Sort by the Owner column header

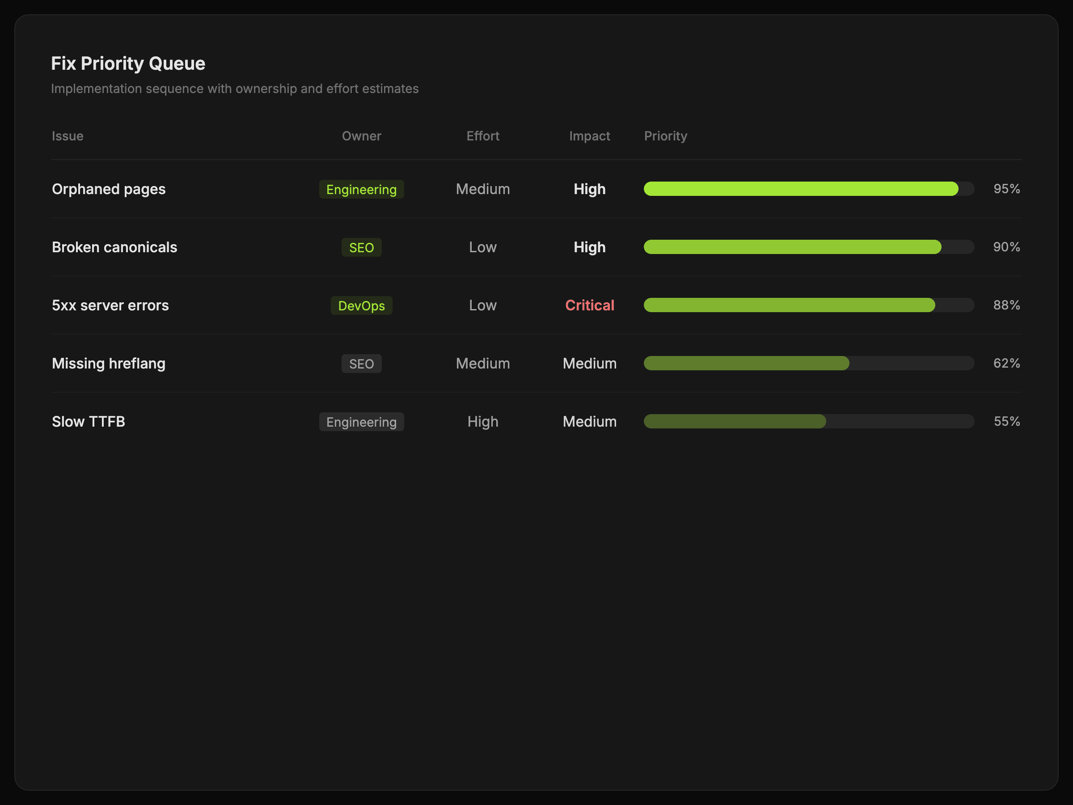pyautogui.click(x=361, y=136)
